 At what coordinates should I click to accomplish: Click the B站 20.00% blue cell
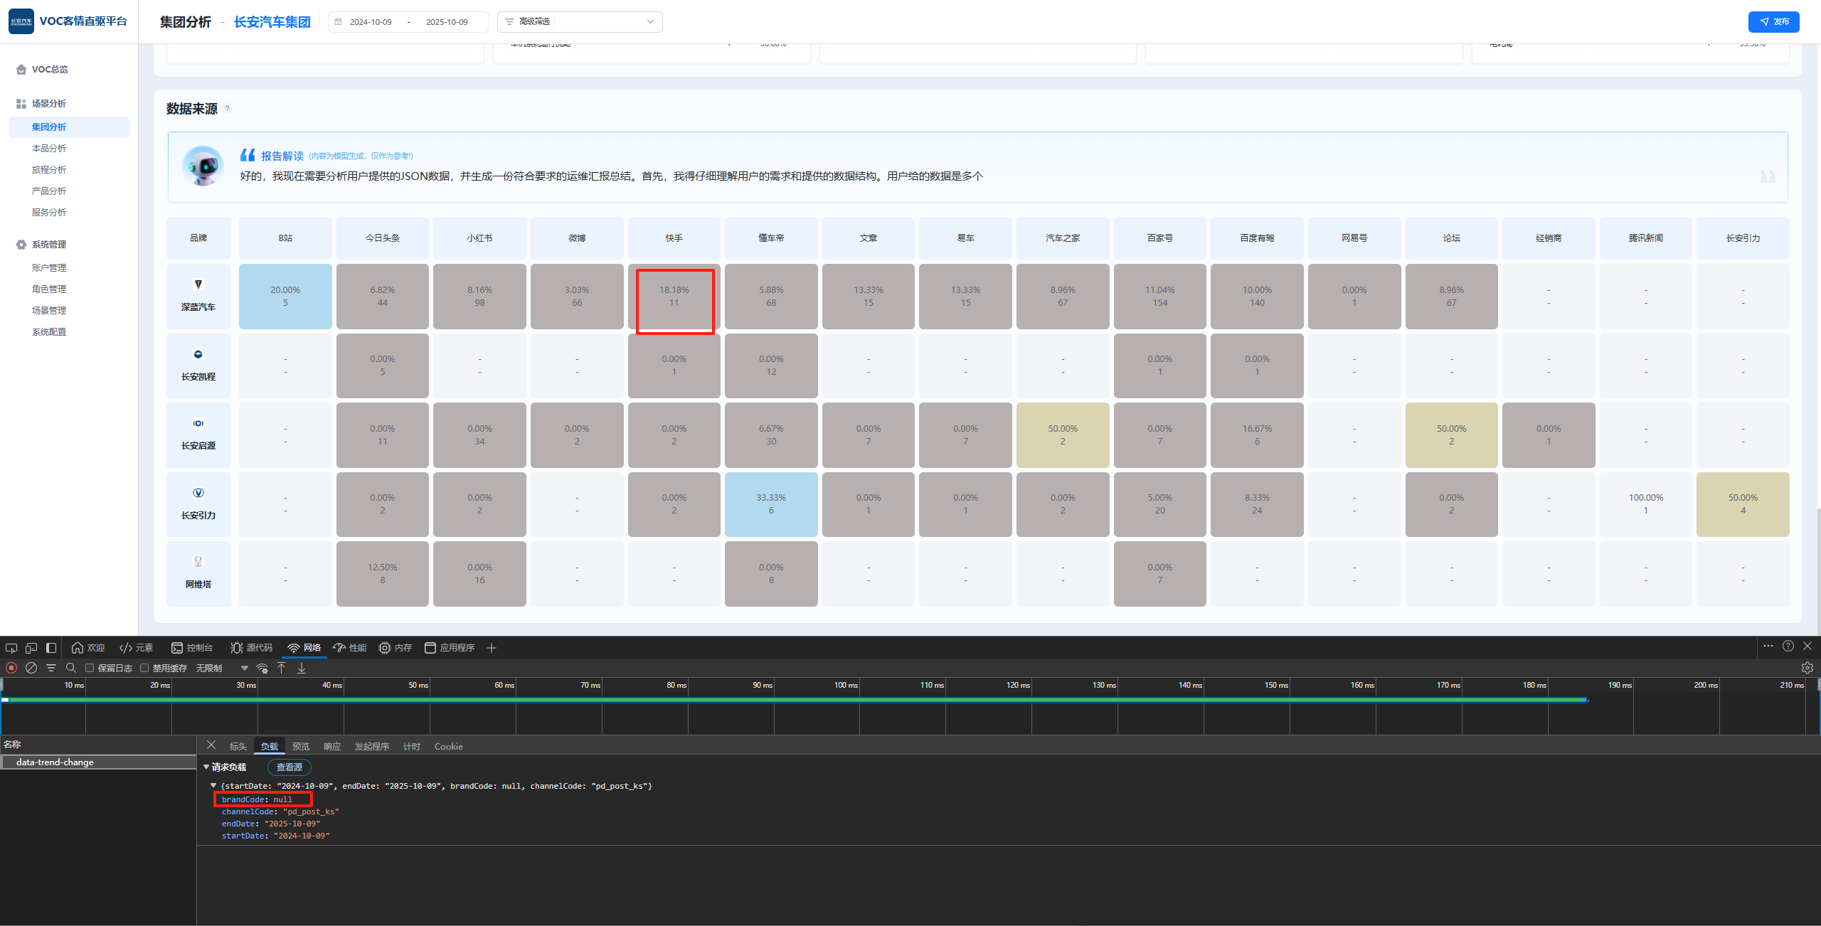[x=285, y=297]
